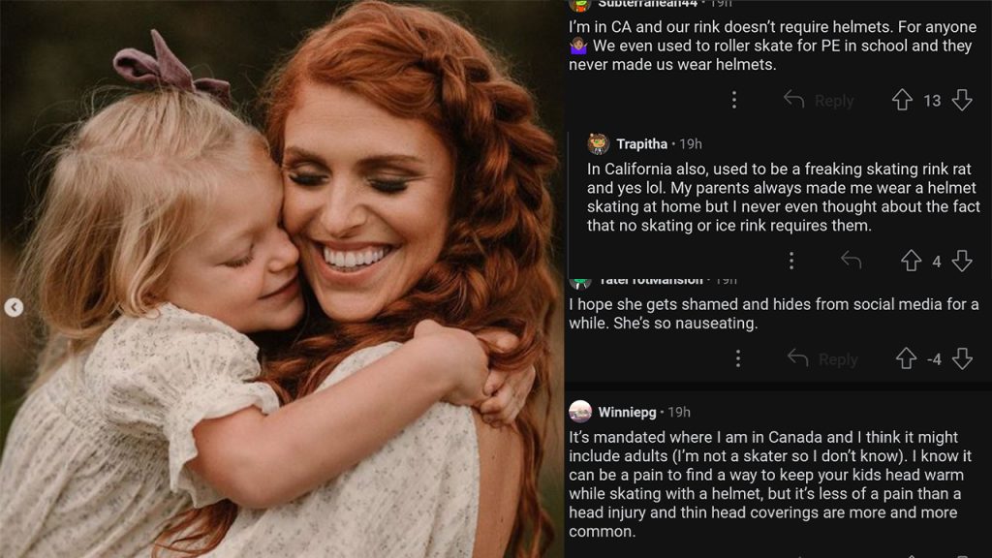992x558 pixels.
Task: Upvote Trapitha's comment
Action: click(x=911, y=261)
